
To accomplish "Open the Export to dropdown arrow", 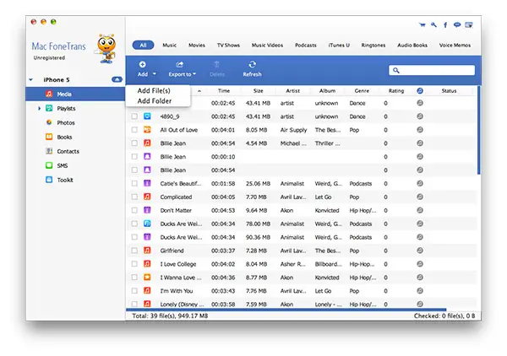I will (194, 74).
